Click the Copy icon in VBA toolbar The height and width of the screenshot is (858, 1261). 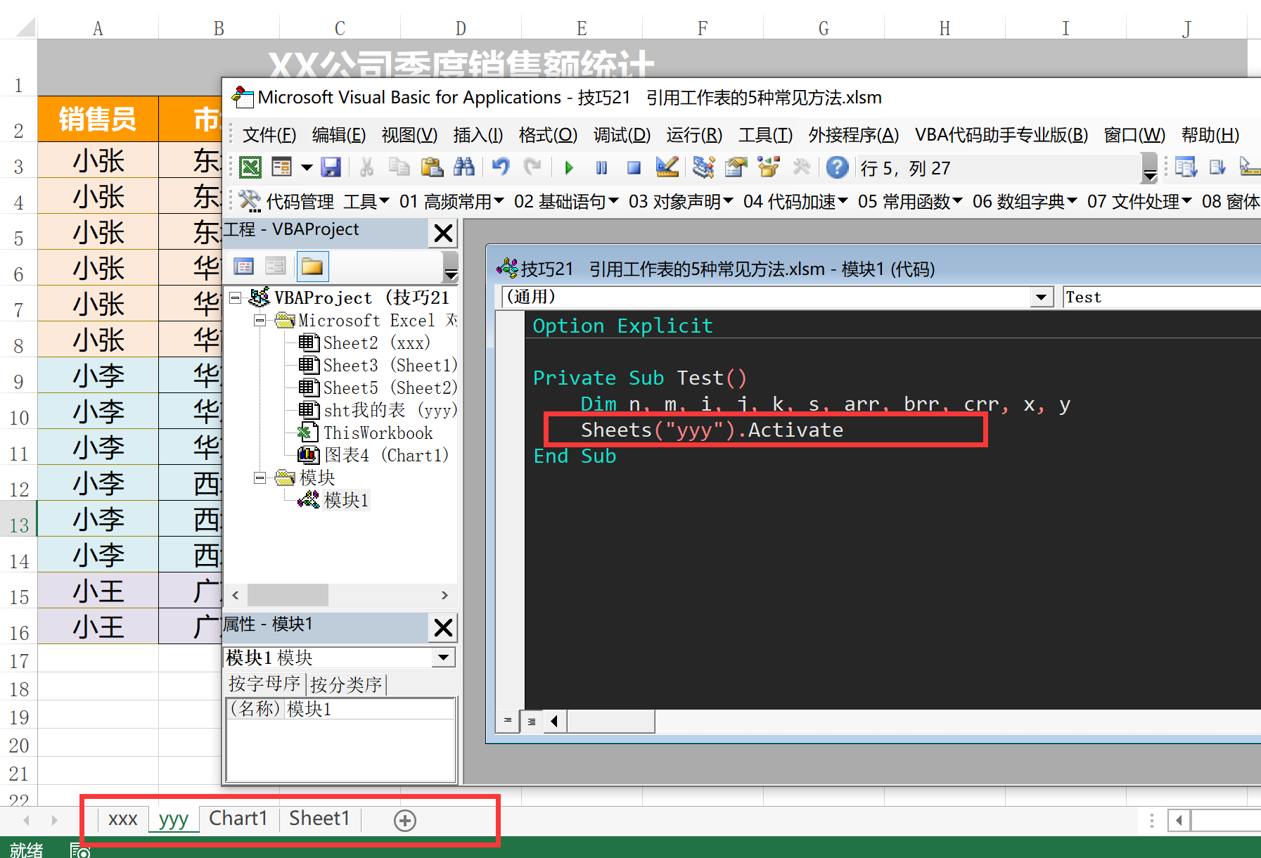pyautogui.click(x=399, y=167)
